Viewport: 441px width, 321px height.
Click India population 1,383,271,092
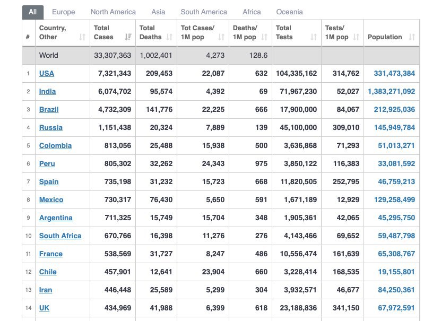pyautogui.click(x=392, y=92)
